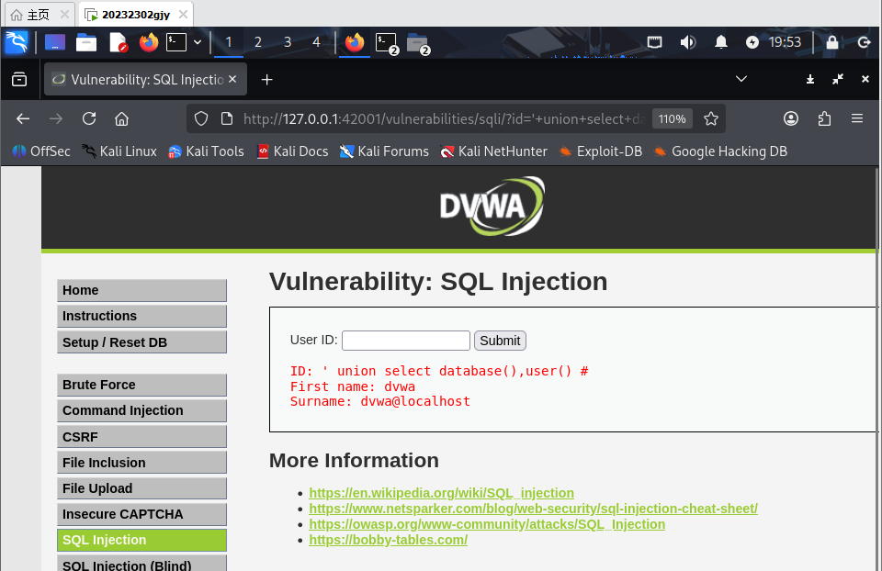Screen dimensions: 882x571
Task: Open the bobby-tables.com link
Action: (388, 540)
